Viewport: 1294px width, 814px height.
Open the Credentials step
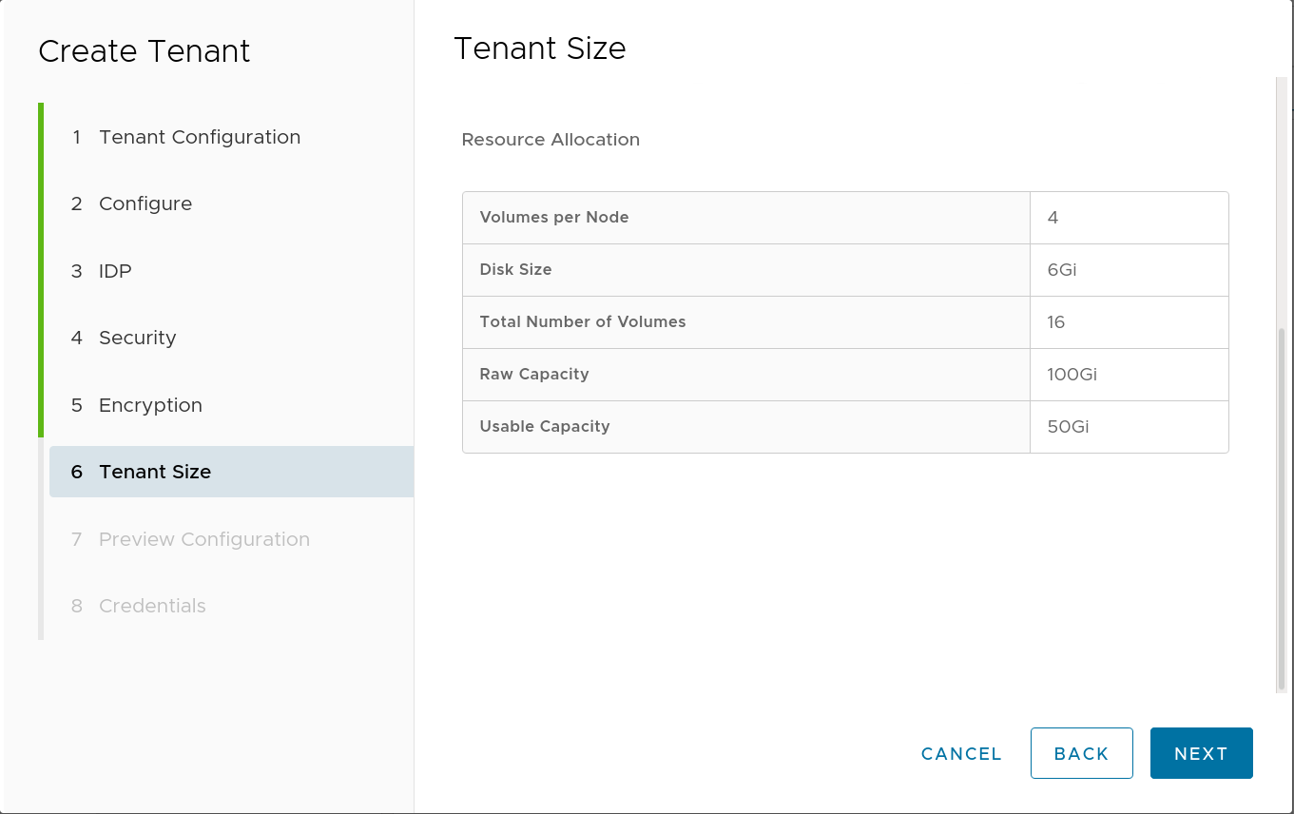(152, 606)
